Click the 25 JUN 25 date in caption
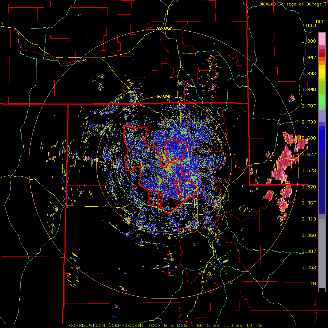This screenshot has height=328, width=328. (x=229, y=325)
